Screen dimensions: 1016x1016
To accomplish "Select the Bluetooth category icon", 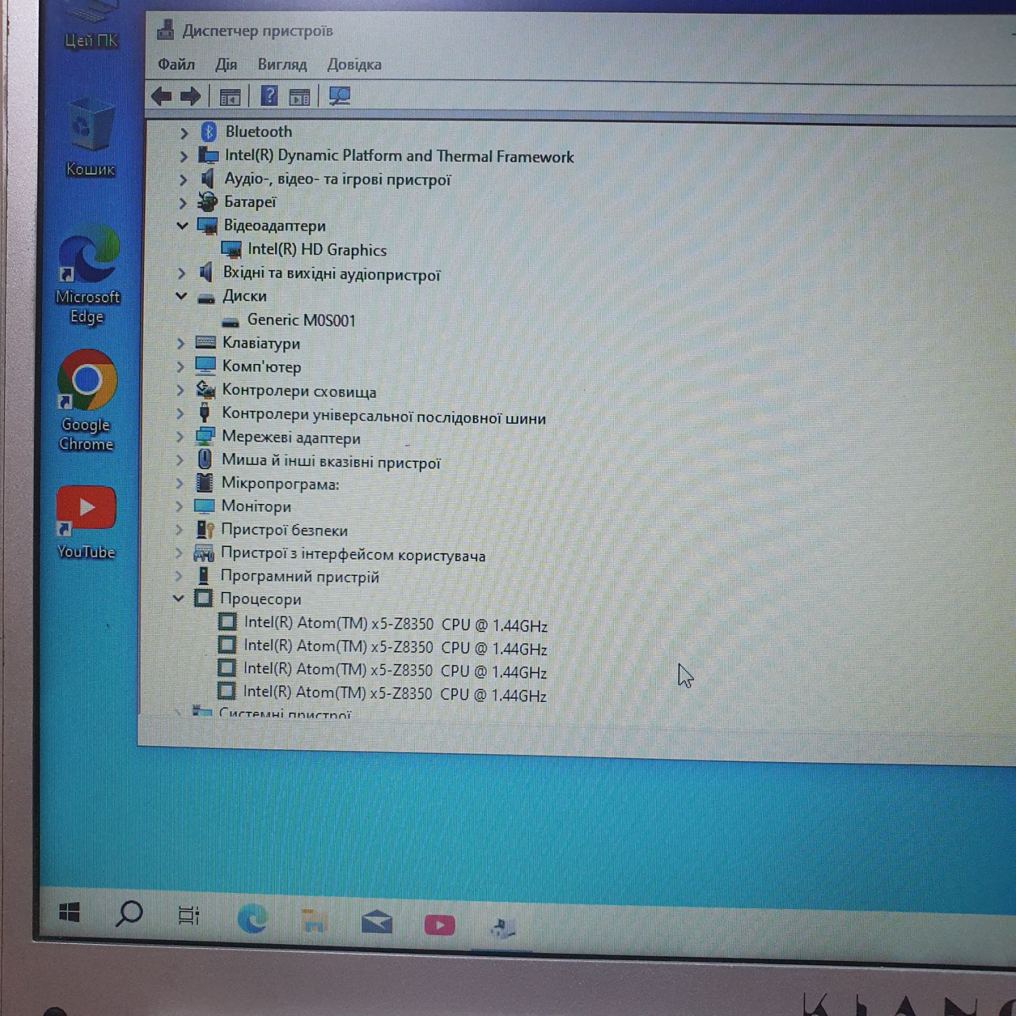I will click(209, 131).
